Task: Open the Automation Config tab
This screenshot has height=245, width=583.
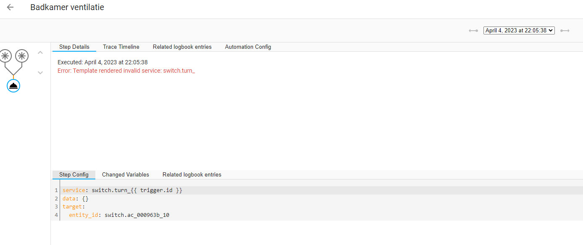Action: coord(248,47)
